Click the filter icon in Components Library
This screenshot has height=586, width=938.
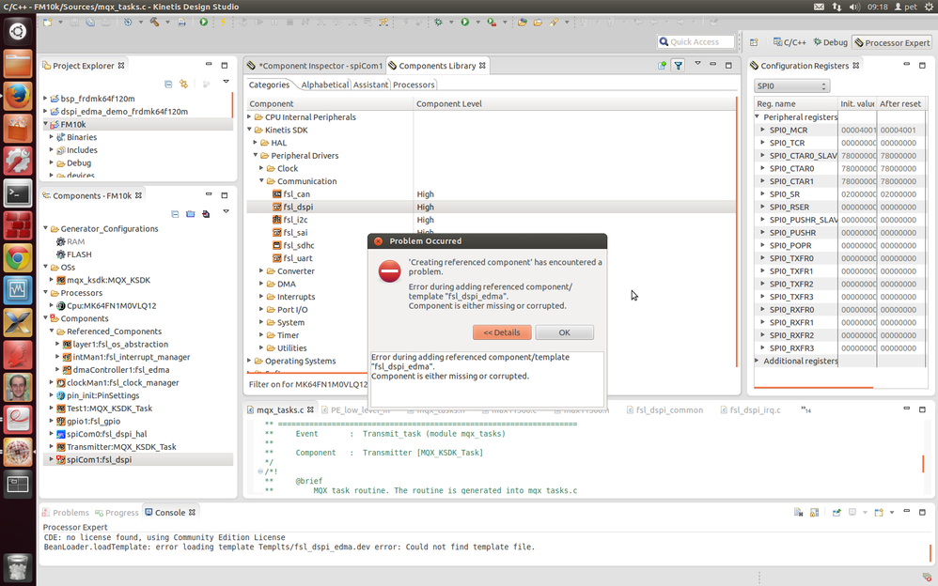pos(678,66)
